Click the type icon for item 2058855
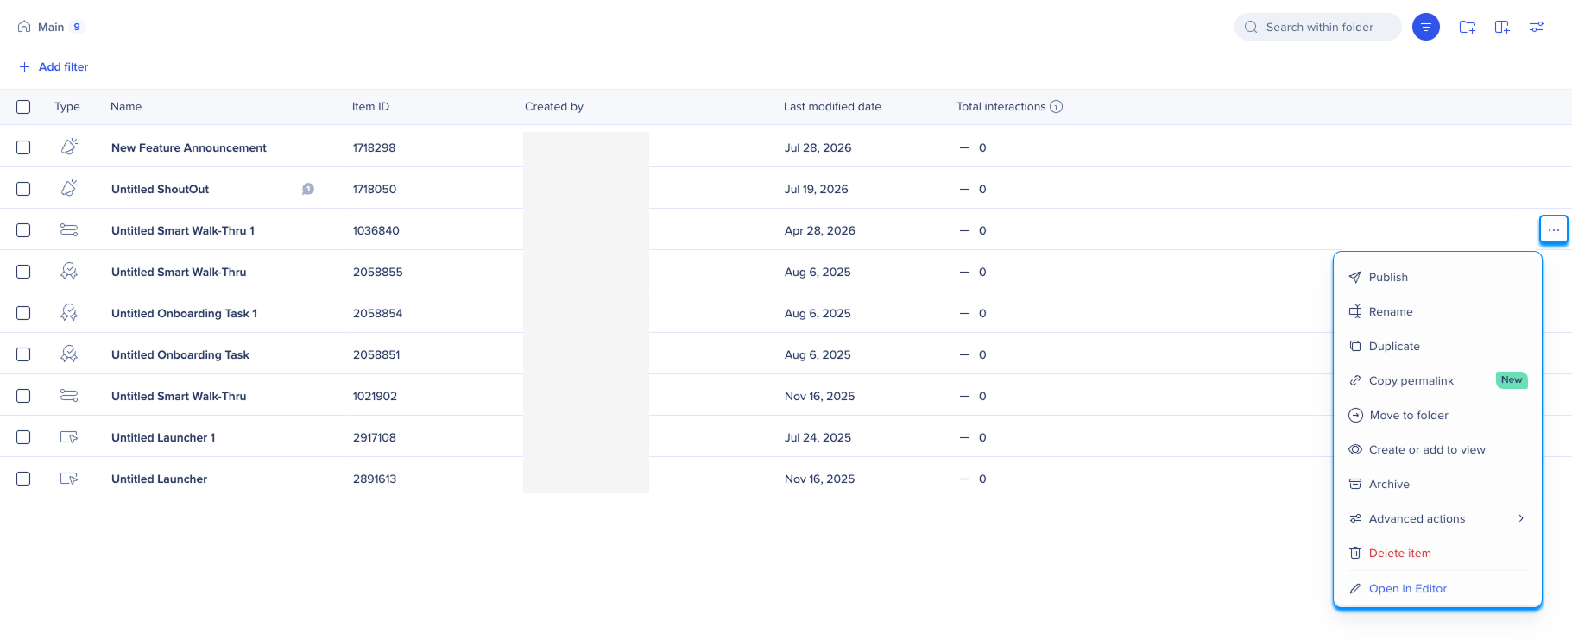Viewport: 1572px width, 639px height. (69, 272)
